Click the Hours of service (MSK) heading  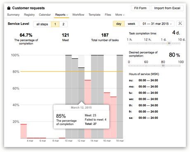click(x=144, y=74)
